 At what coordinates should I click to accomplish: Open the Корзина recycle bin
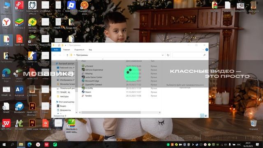pos(253,125)
